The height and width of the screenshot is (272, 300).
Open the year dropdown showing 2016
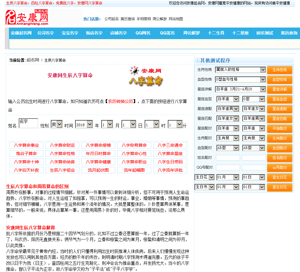tap(84, 124)
